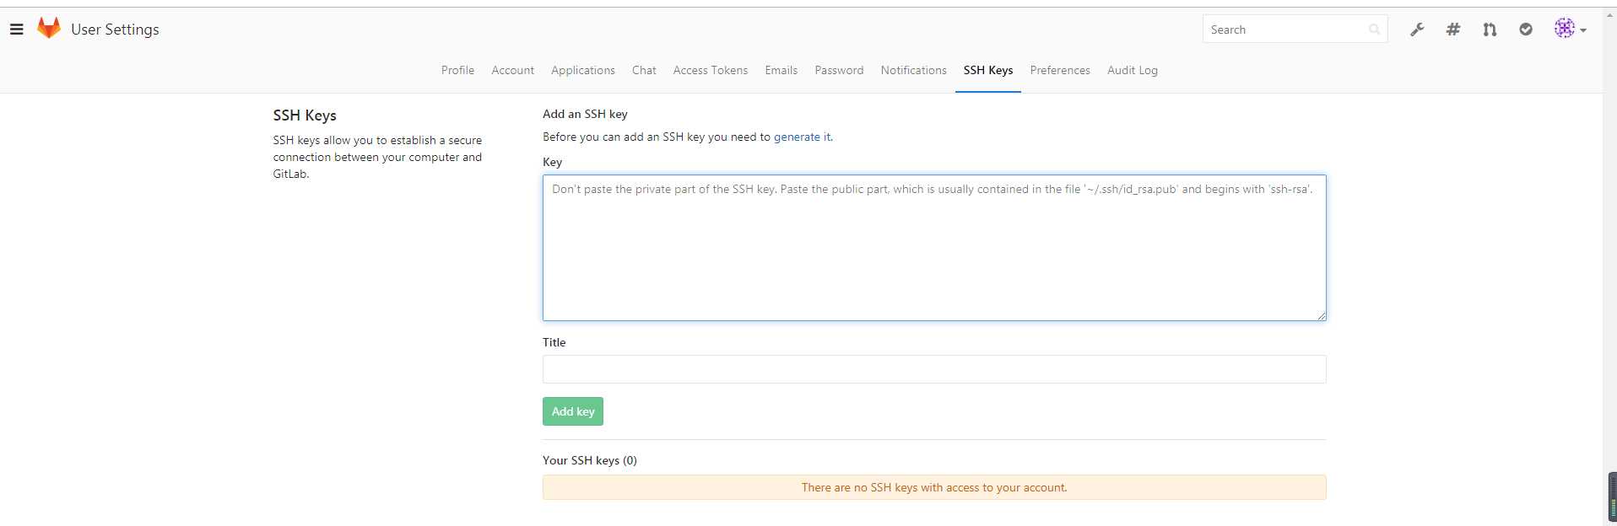Click the GitLab fox logo
The height and width of the screenshot is (526, 1617).
point(49,29)
